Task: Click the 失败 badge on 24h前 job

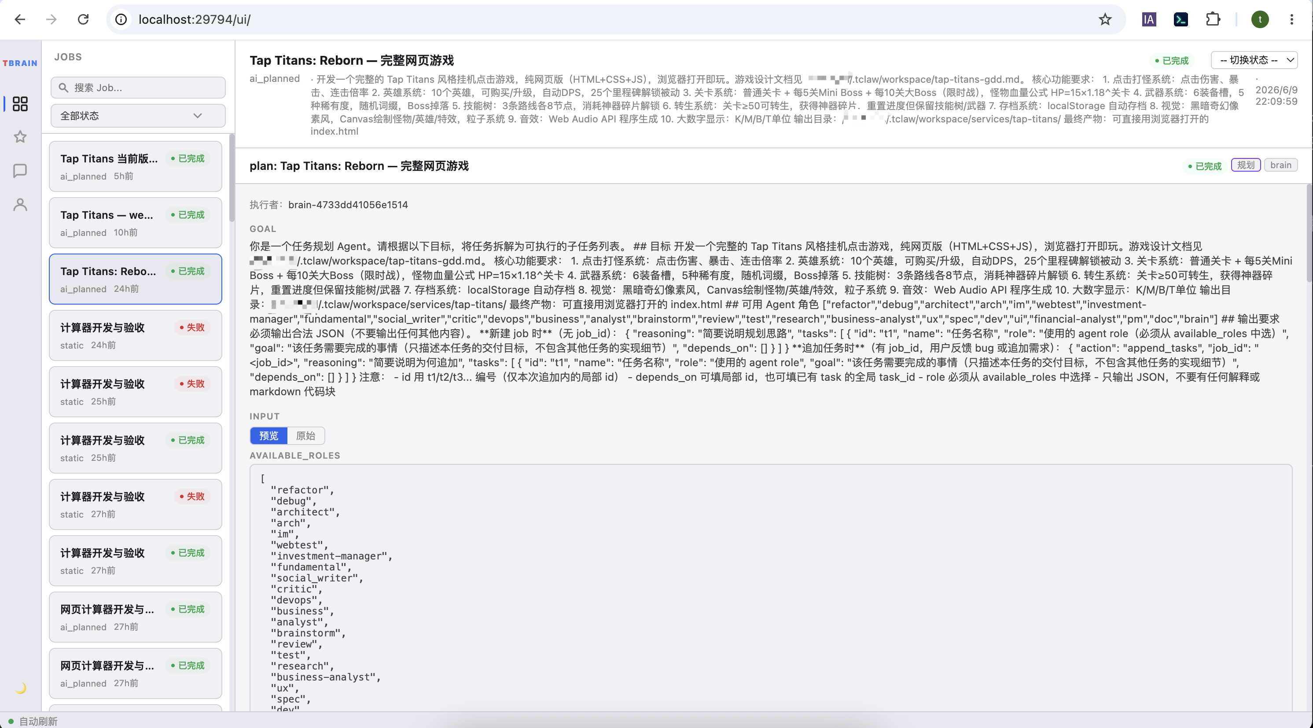Action: click(x=192, y=327)
